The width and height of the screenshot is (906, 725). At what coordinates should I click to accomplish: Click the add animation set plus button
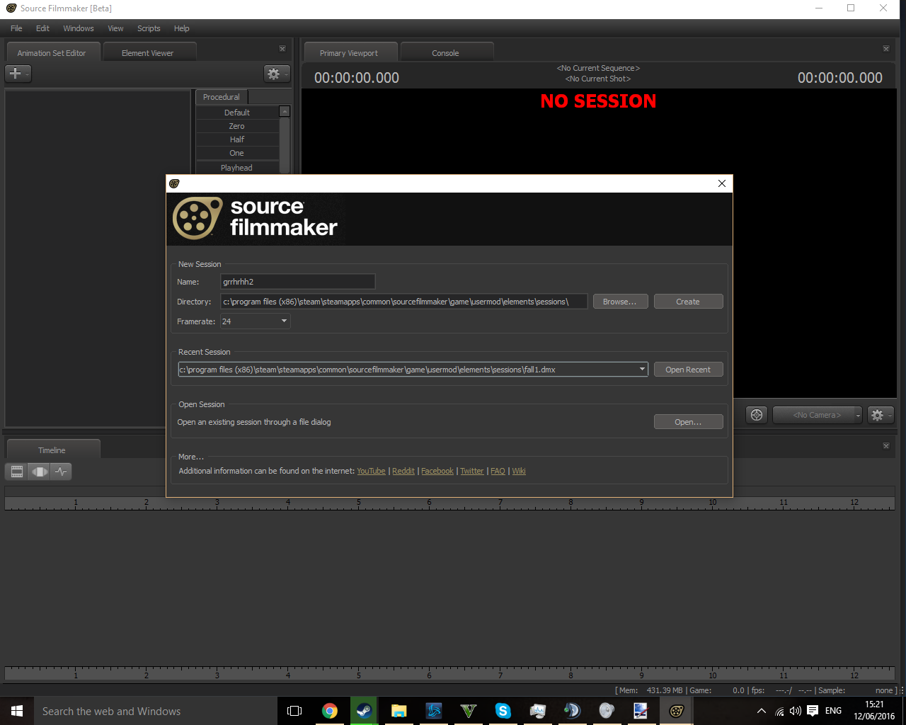[x=18, y=74]
